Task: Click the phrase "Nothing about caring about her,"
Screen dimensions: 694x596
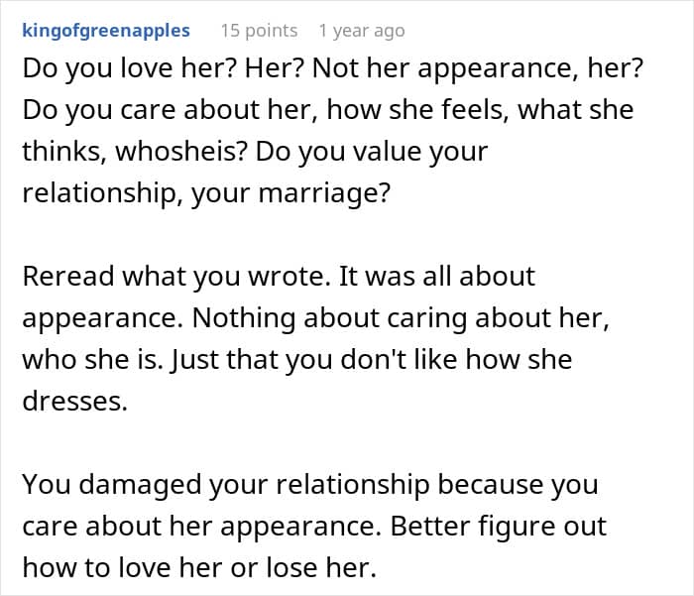Action: tap(401, 318)
